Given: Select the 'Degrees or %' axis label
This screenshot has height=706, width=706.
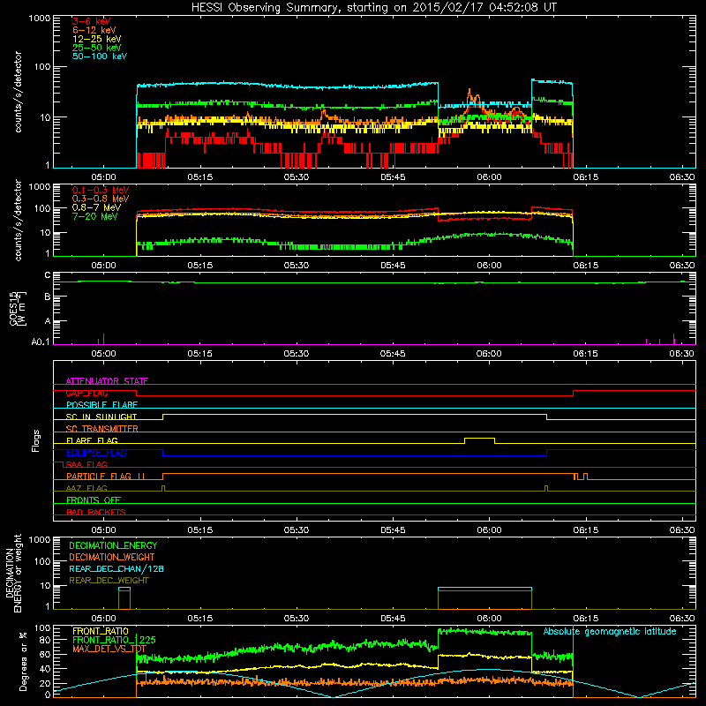Looking at the screenshot, I should pyautogui.click(x=23, y=661).
